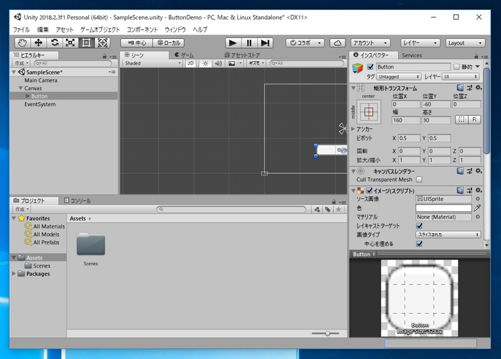Open the Account dropdown

(370, 43)
